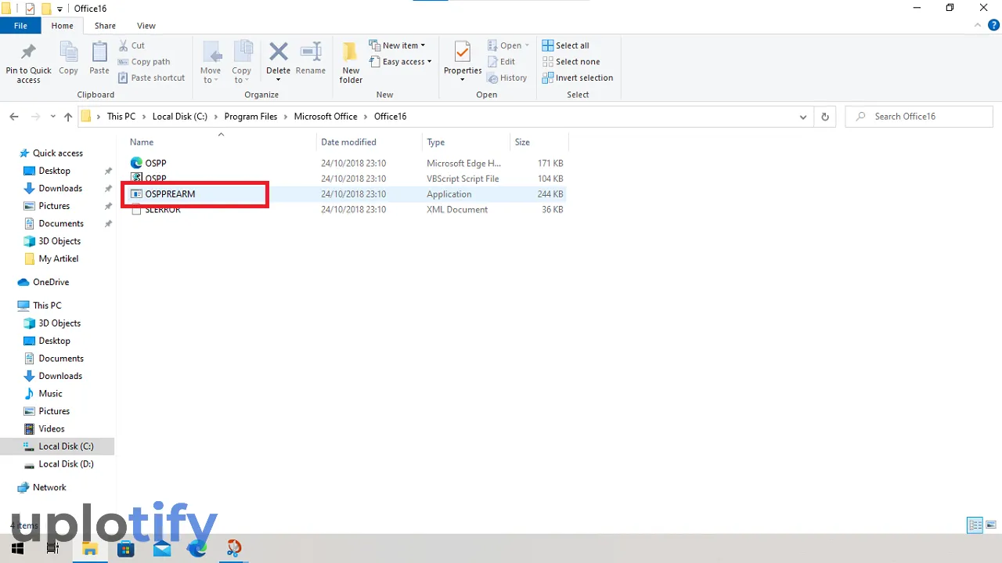Click the Up one level arrow
This screenshot has height=563, width=1002.
click(x=68, y=117)
